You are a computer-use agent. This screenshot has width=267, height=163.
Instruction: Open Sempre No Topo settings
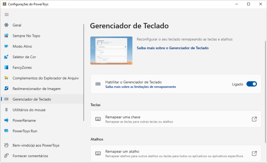coord(42,36)
